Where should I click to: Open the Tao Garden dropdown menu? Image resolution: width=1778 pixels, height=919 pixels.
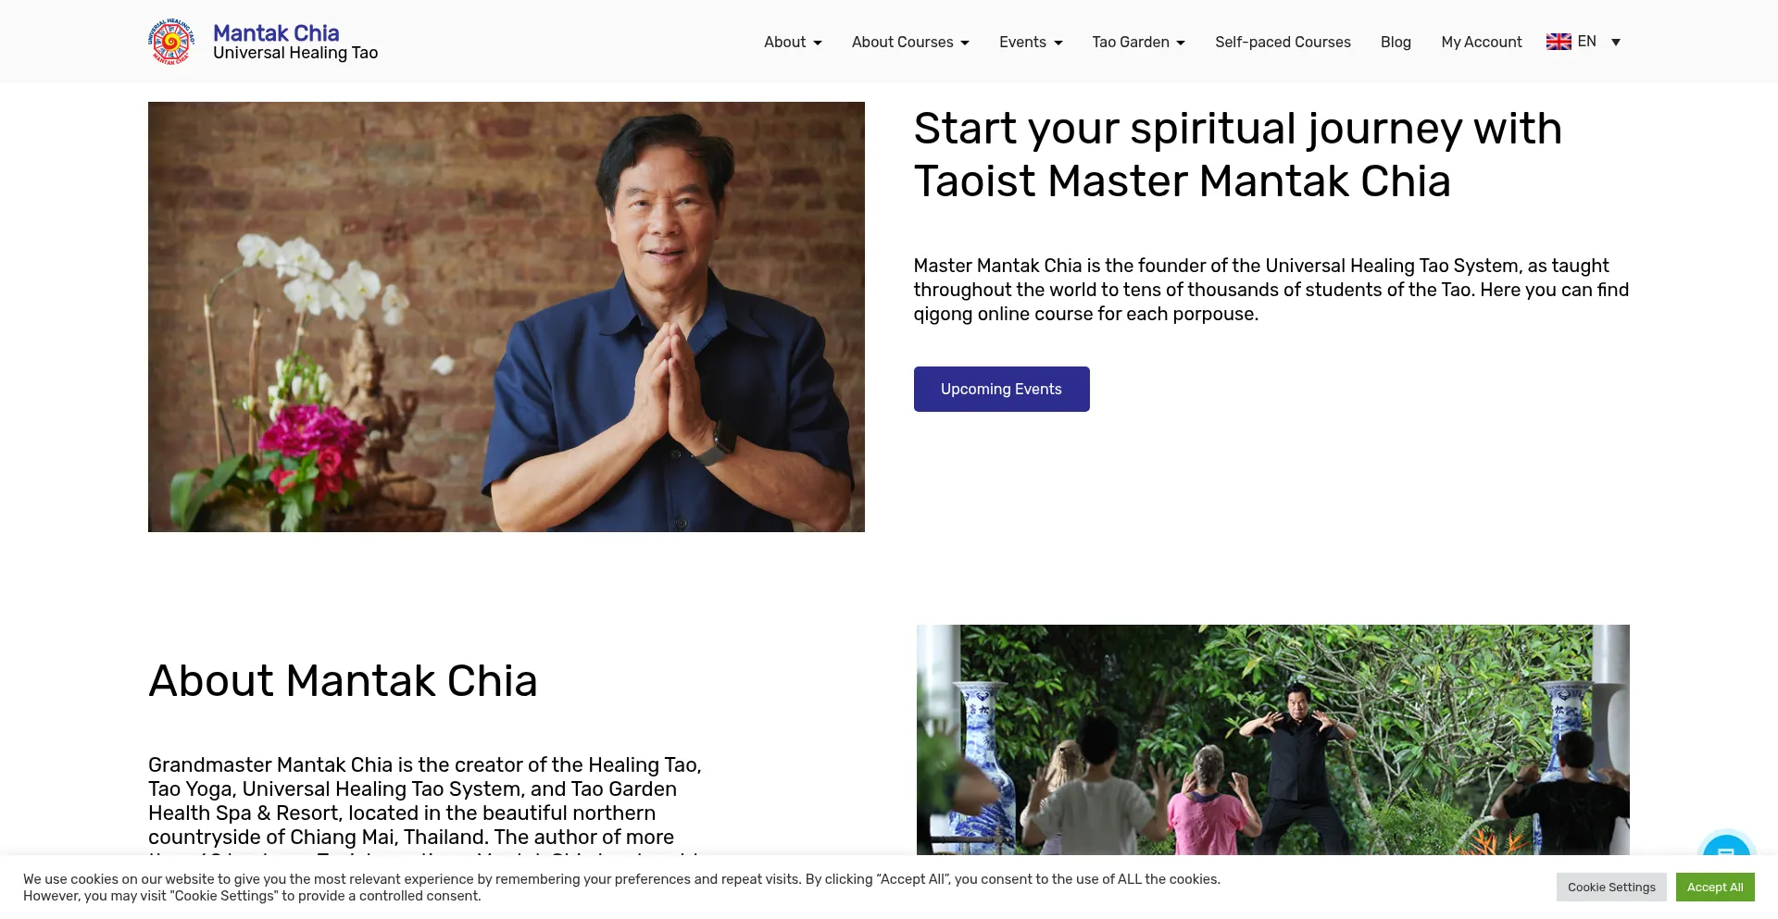click(1138, 42)
